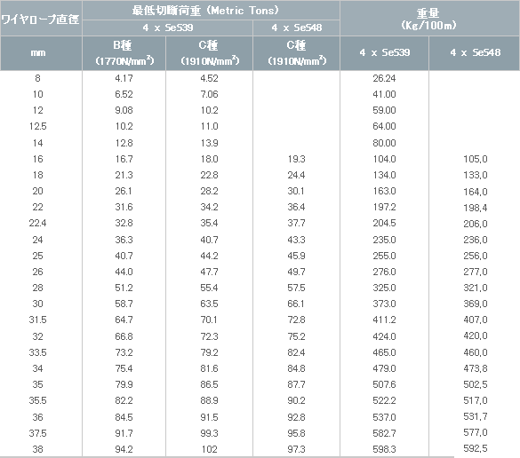Select the 502,5 weight value
Viewport: 520px width, 458px height.
click(x=476, y=384)
